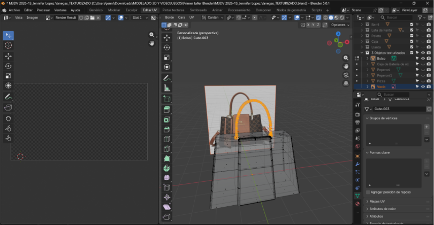Hide the Bolso object with eye icon

pyautogui.click(x=422, y=58)
